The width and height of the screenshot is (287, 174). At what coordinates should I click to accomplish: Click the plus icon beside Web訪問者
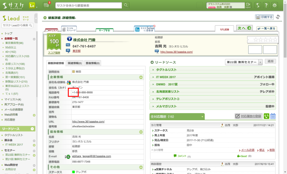pyautogui.click(x=34, y=115)
